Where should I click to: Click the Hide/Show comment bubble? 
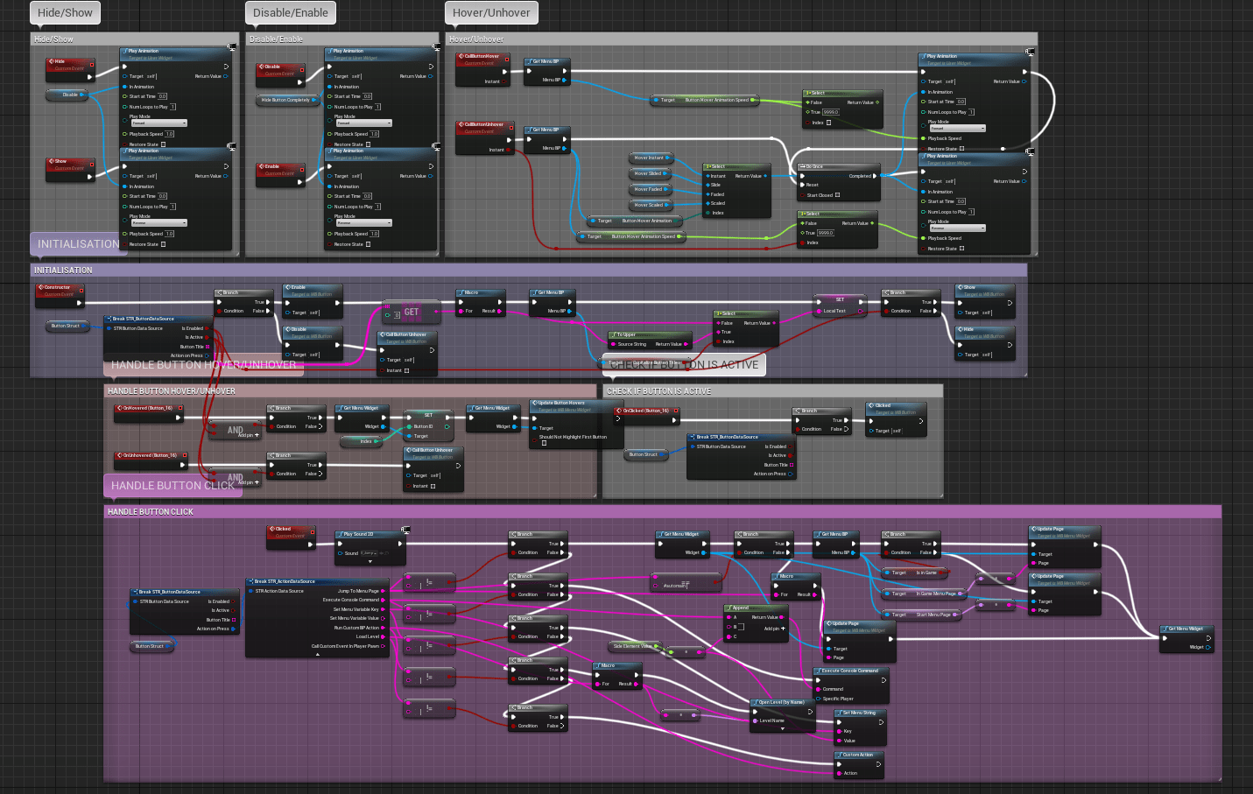(65, 13)
